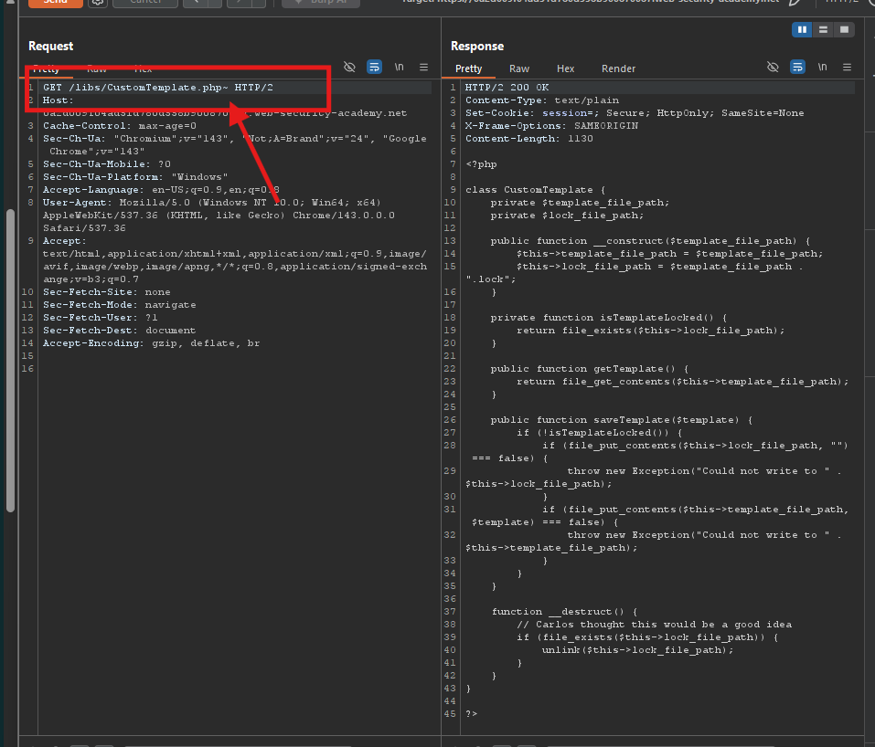Click Cache-Control: max-age=0 header
The height and width of the screenshot is (747, 875).
120,126
